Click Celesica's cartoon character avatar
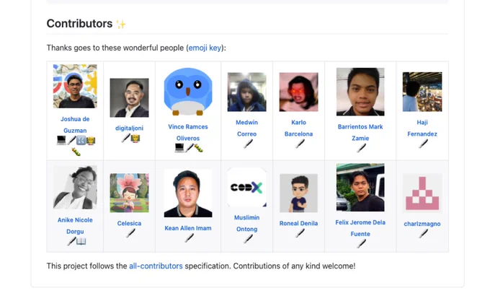 tap(130, 193)
